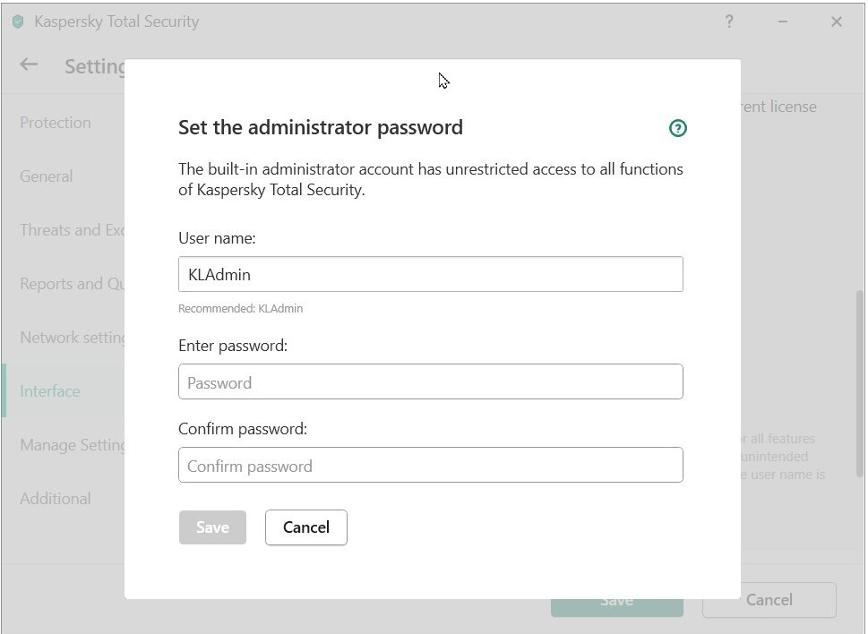Click the User name field containing KLAdmin
The height and width of the screenshot is (634, 868).
coord(430,274)
